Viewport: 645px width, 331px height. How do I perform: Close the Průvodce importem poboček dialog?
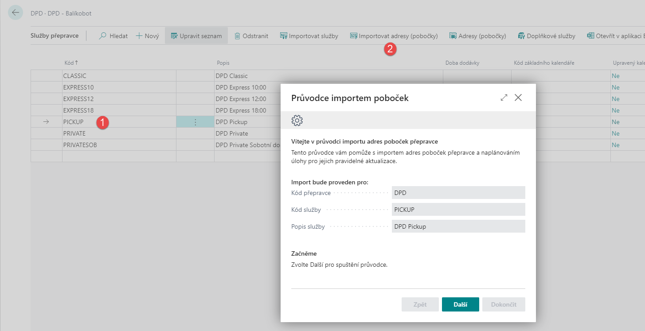(x=518, y=98)
